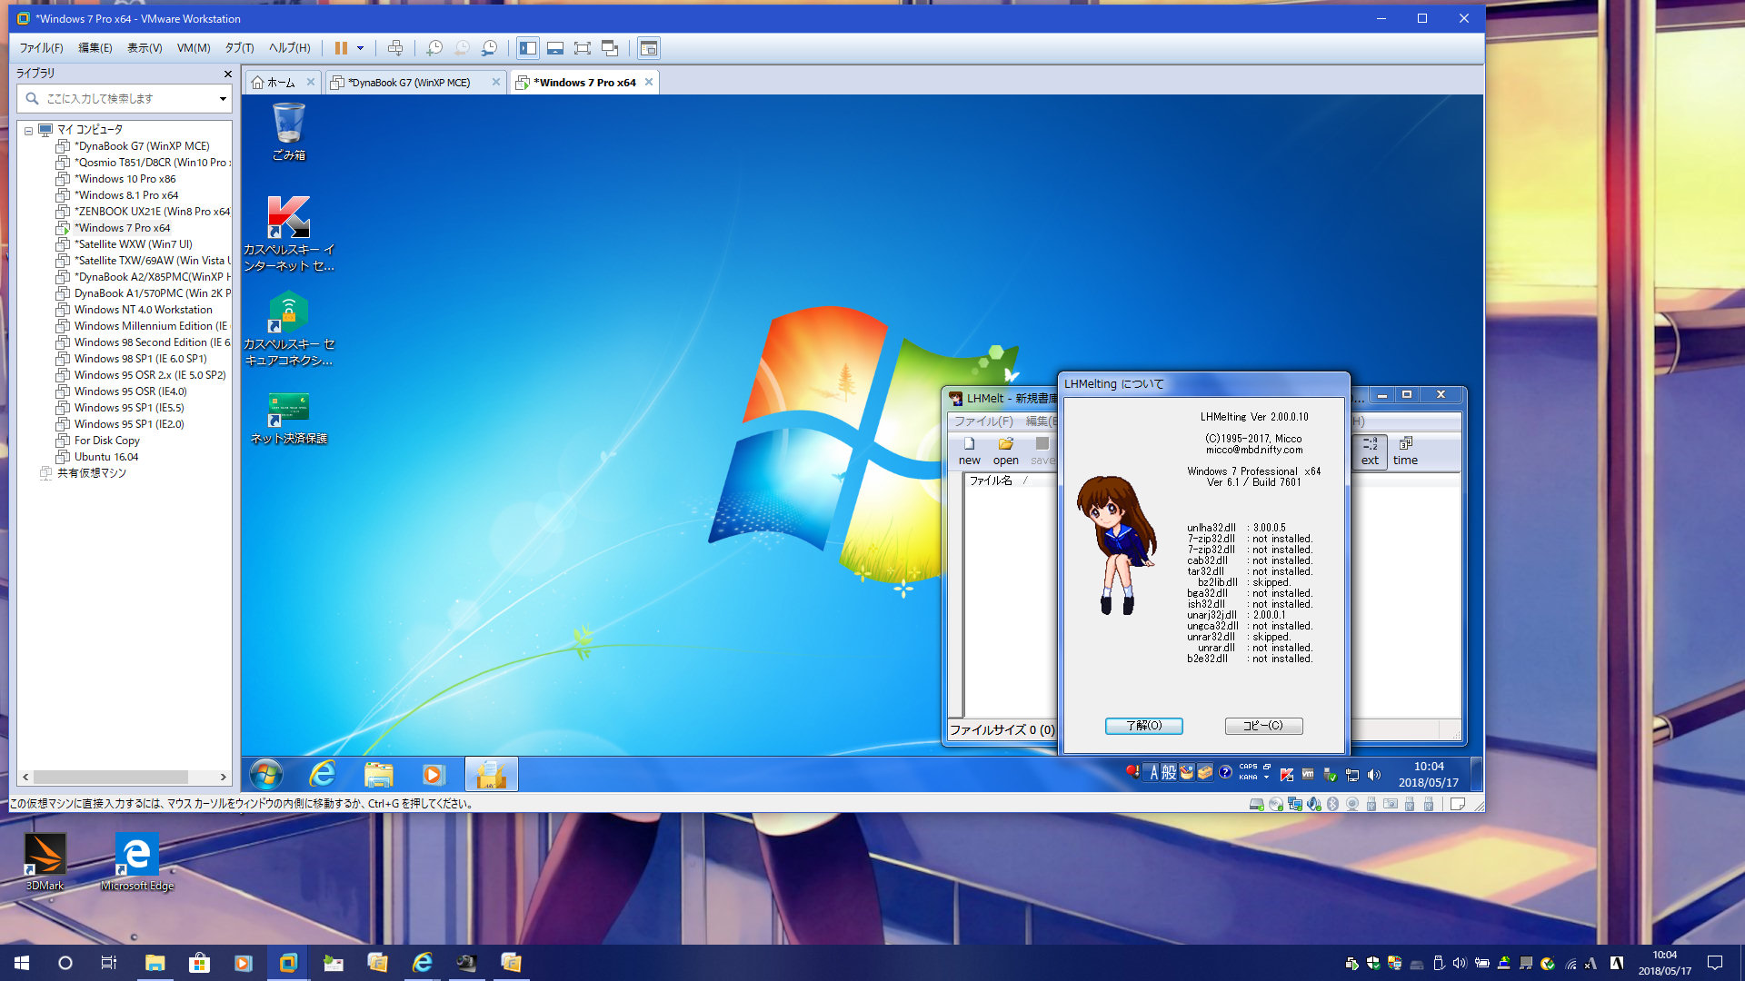This screenshot has height=981, width=1745.
Task: Close the Windows 7 Pro x64 tab
Action: (x=649, y=82)
